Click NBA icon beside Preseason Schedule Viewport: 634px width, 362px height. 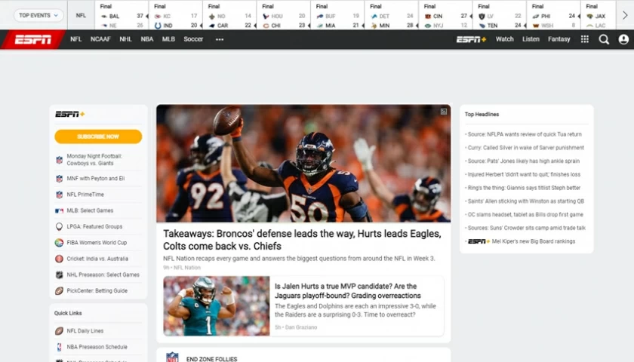[x=59, y=347]
